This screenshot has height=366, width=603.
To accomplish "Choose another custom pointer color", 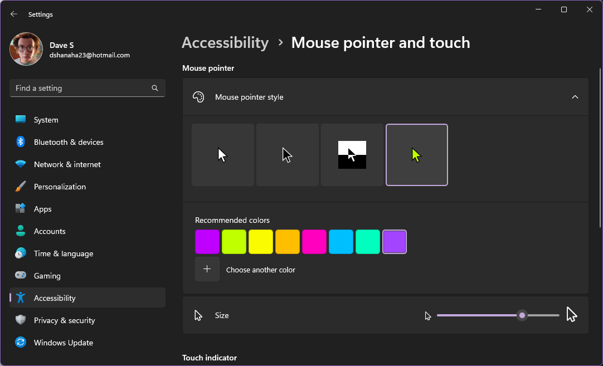I will (x=207, y=269).
